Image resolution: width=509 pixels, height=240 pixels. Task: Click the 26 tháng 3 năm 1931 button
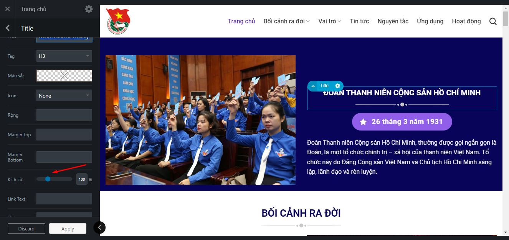[402, 122]
